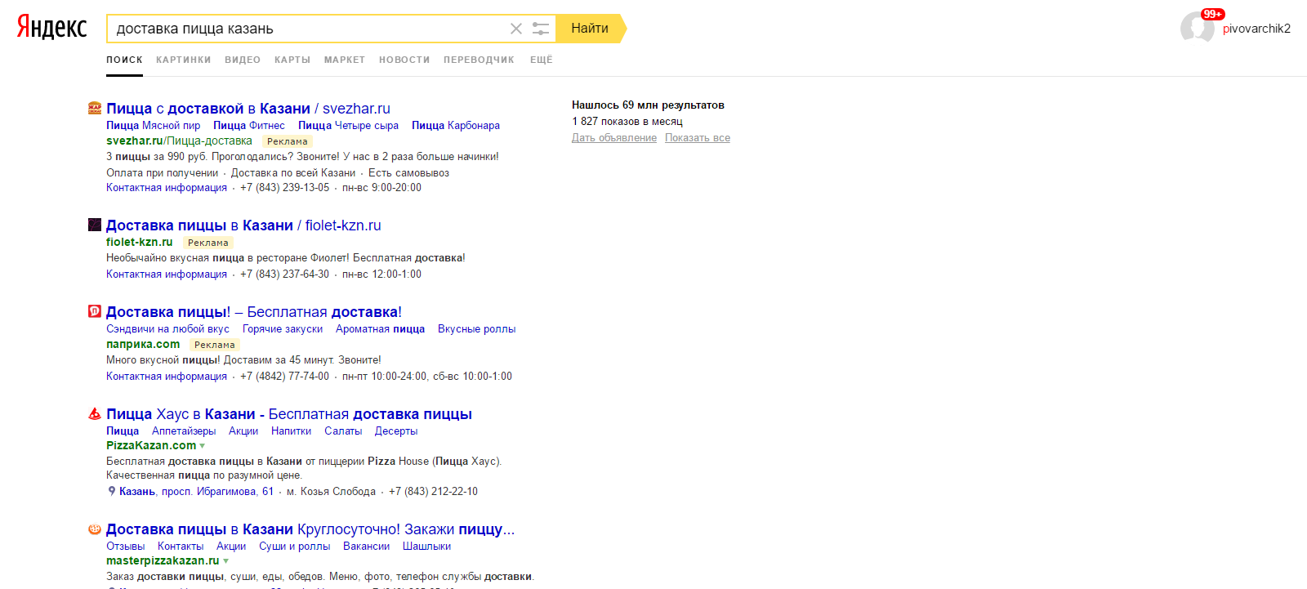The width and height of the screenshot is (1307, 589).
Task: Expand arrow next to PizzaKazan.com
Action: (203, 446)
